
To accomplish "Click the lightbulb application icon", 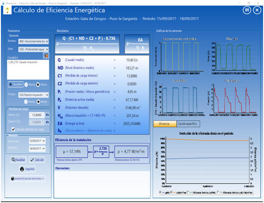I will (7, 10).
